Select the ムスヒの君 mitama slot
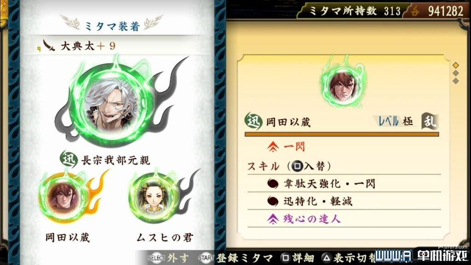Image resolution: width=471 pixels, height=265 pixels. click(x=153, y=197)
